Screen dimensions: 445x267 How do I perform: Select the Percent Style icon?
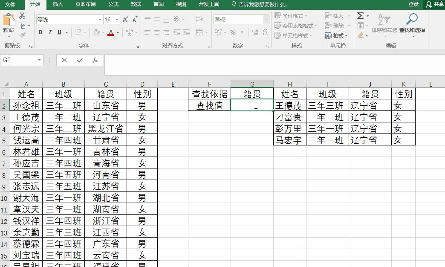tap(233, 32)
